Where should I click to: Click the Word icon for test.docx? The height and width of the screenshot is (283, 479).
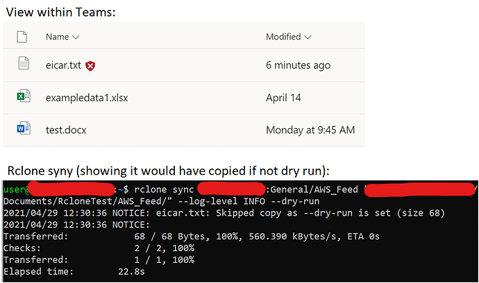point(24,128)
